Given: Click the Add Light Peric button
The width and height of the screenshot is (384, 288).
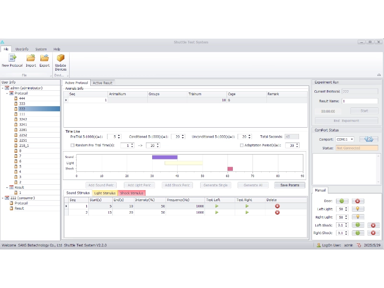Looking at the screenshot, I should 139,185.
